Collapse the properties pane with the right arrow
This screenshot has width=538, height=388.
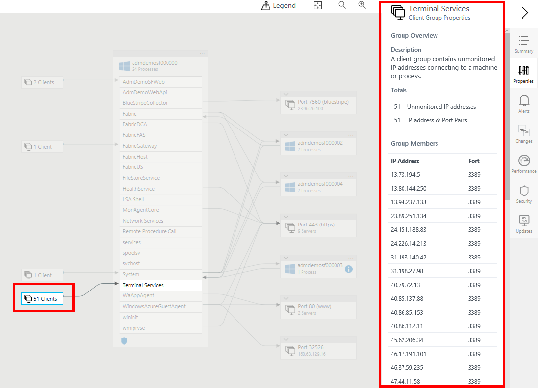[524, 12]
